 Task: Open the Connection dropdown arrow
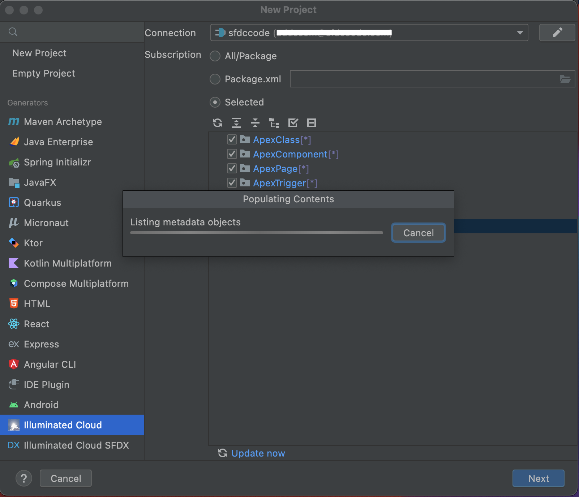tap(520, 33)
